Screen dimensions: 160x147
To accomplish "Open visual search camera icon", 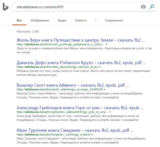I will tap(143, 7).
